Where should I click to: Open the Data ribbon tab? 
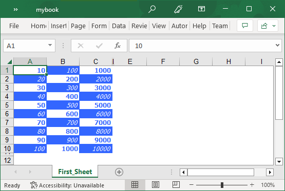(119, 26)
